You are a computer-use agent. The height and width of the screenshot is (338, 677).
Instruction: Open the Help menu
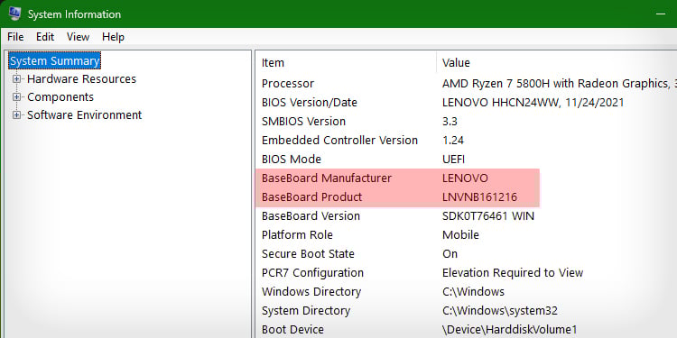click(x=113, y=37)
